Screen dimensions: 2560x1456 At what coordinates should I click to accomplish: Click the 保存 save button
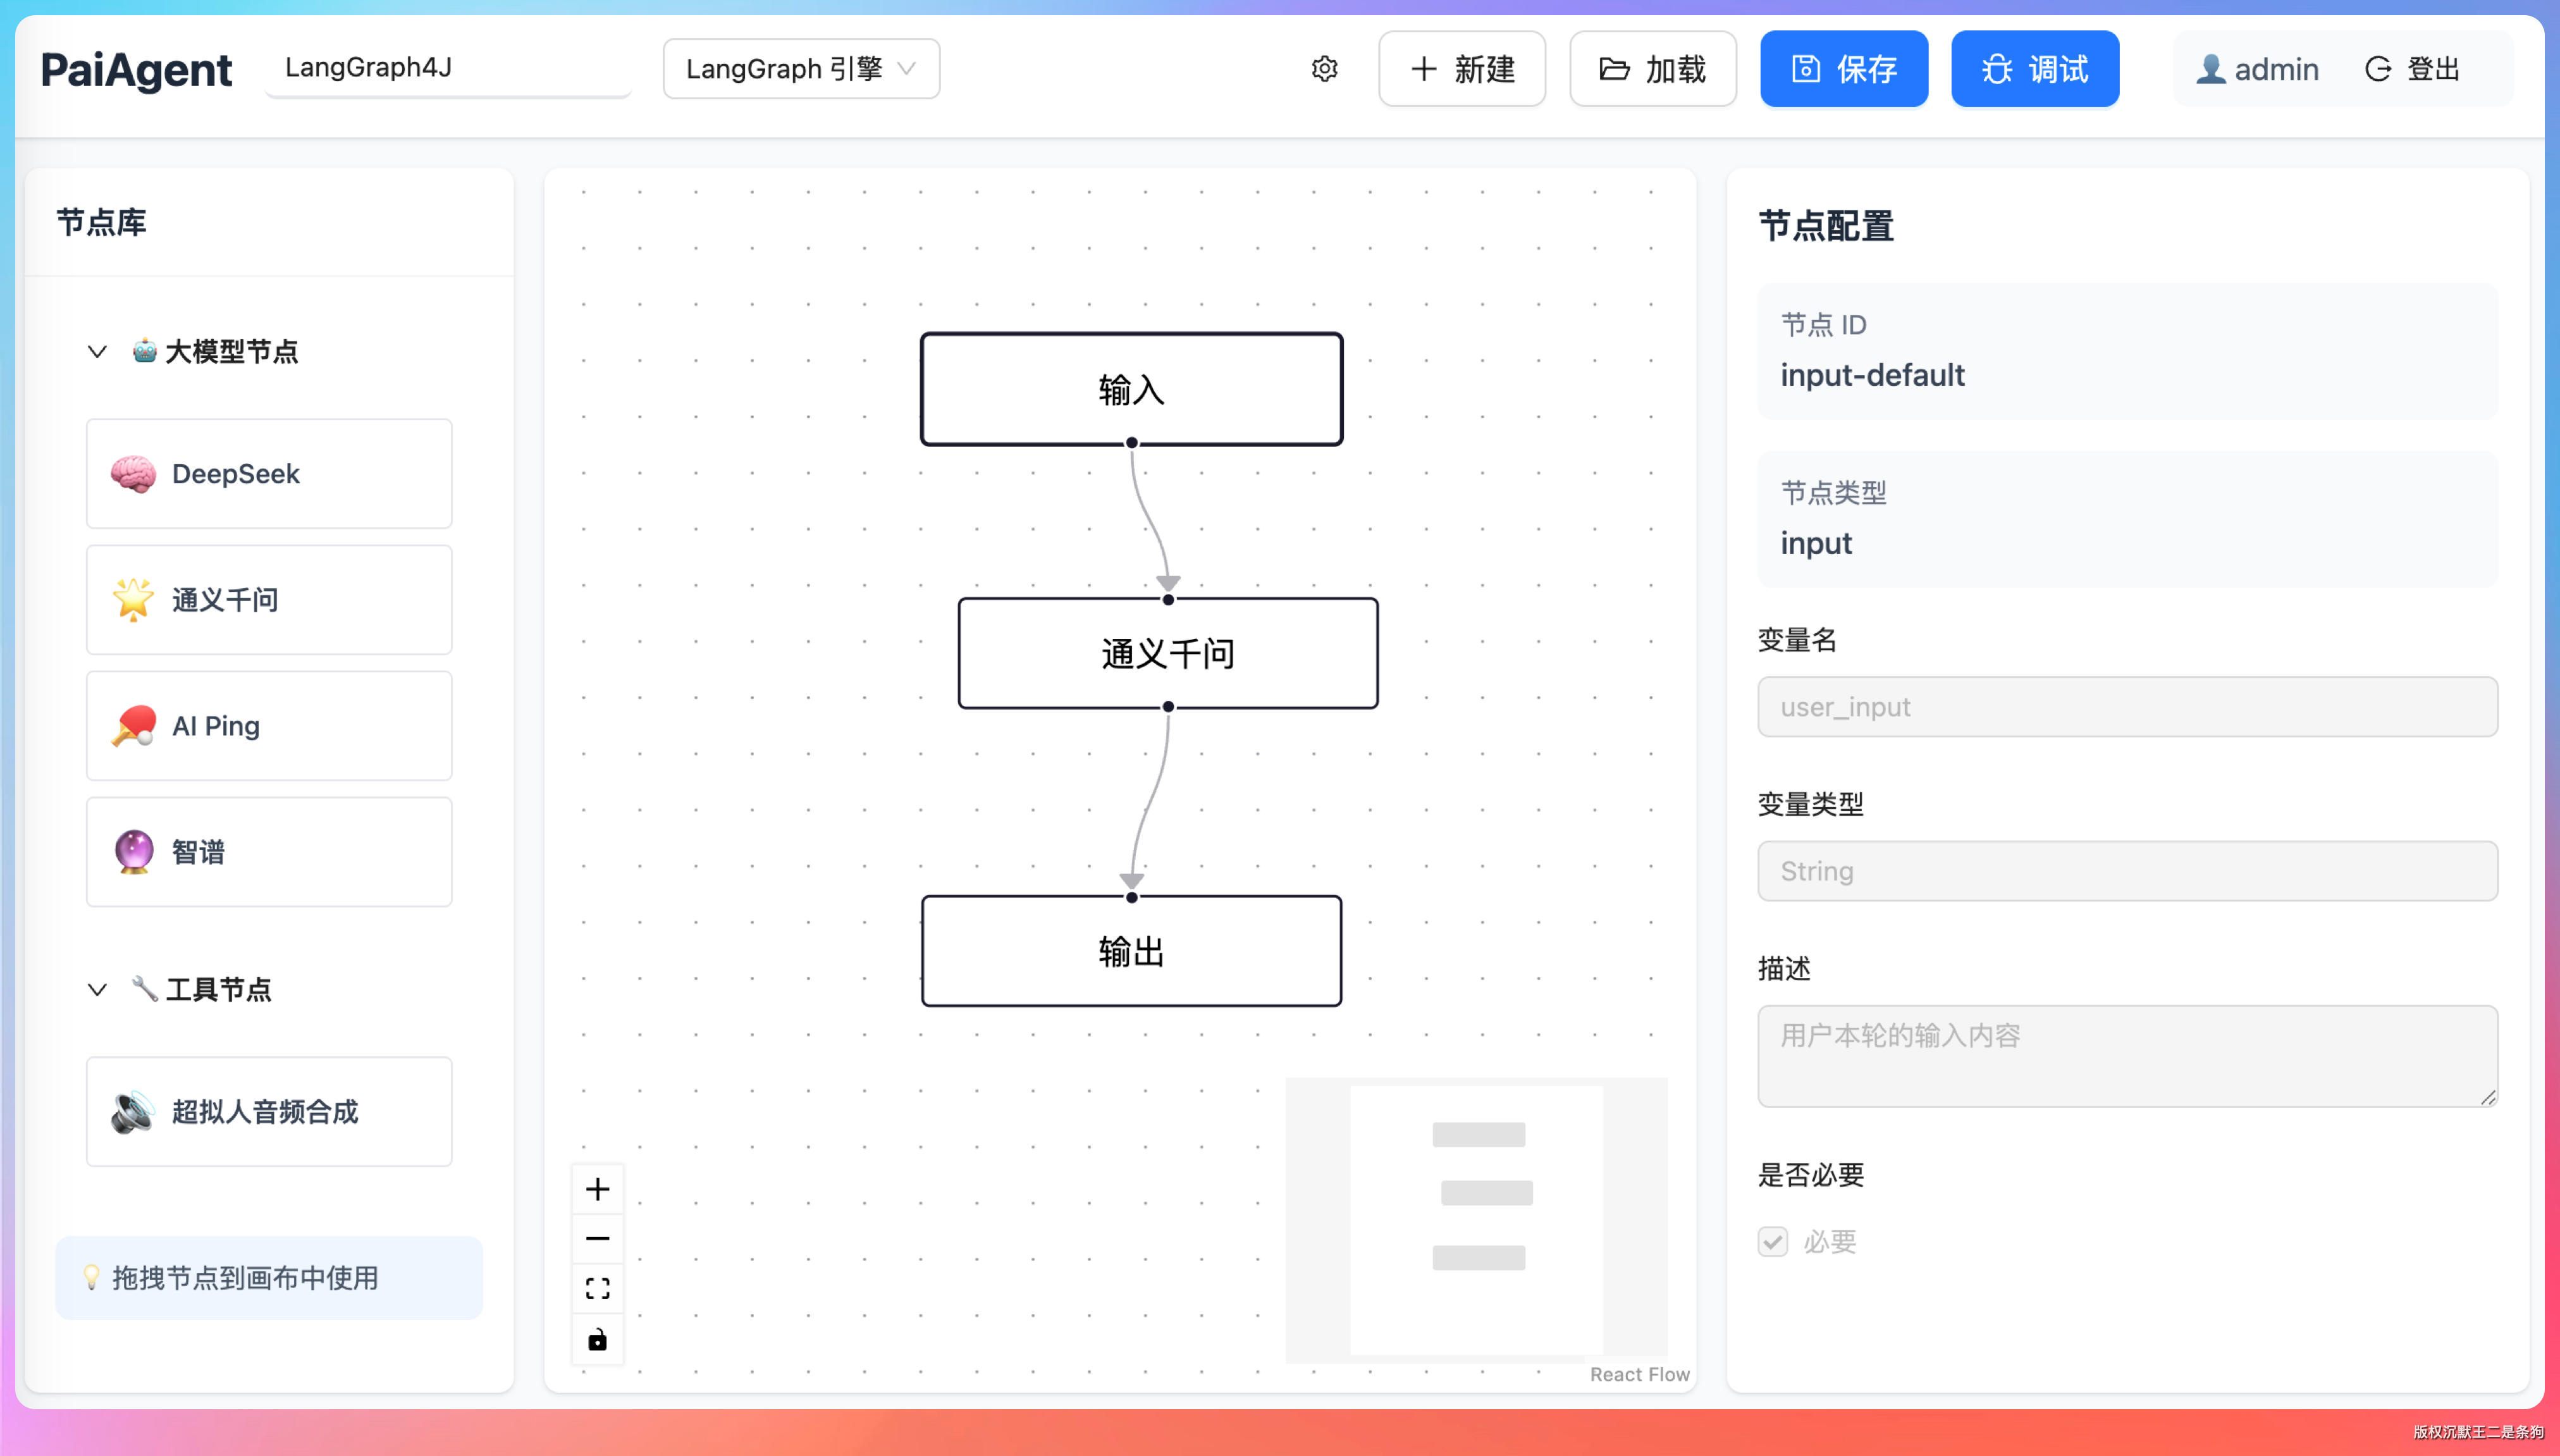point(1843,69)
